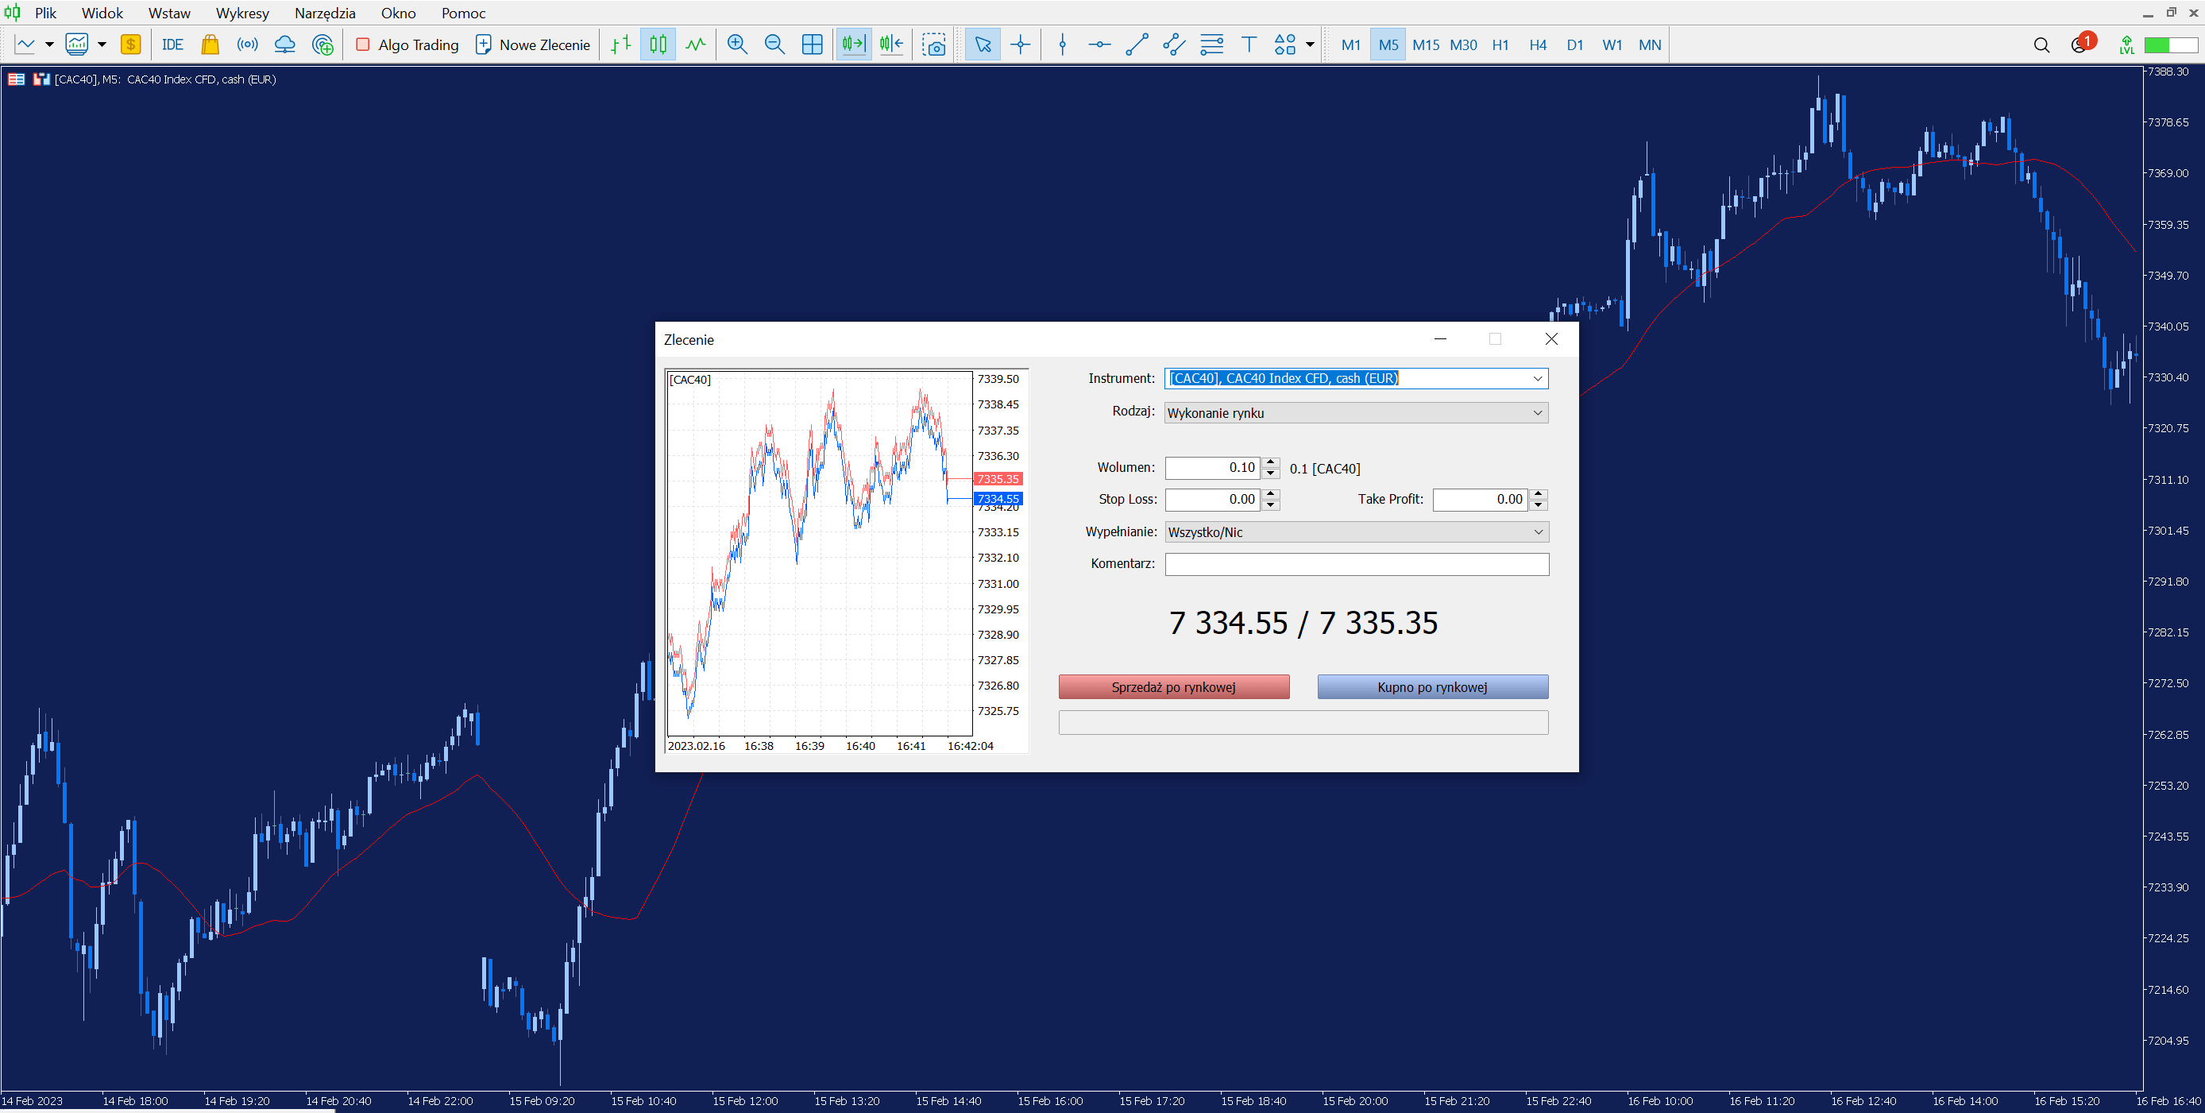The width and height of the screenshot is (2205, 1113).
Task: Open account notifications with red badge
Action: (2082, 43)
